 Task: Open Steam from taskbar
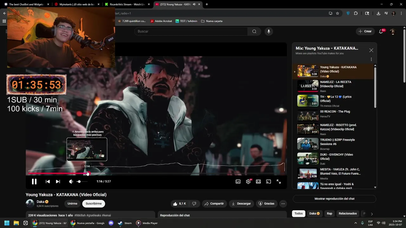coord(125,223)
